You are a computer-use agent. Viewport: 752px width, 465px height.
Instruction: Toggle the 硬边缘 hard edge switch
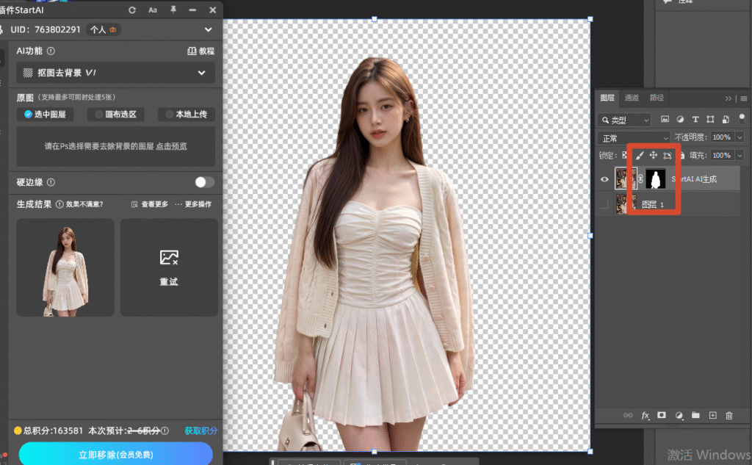[x=204, y=182]
